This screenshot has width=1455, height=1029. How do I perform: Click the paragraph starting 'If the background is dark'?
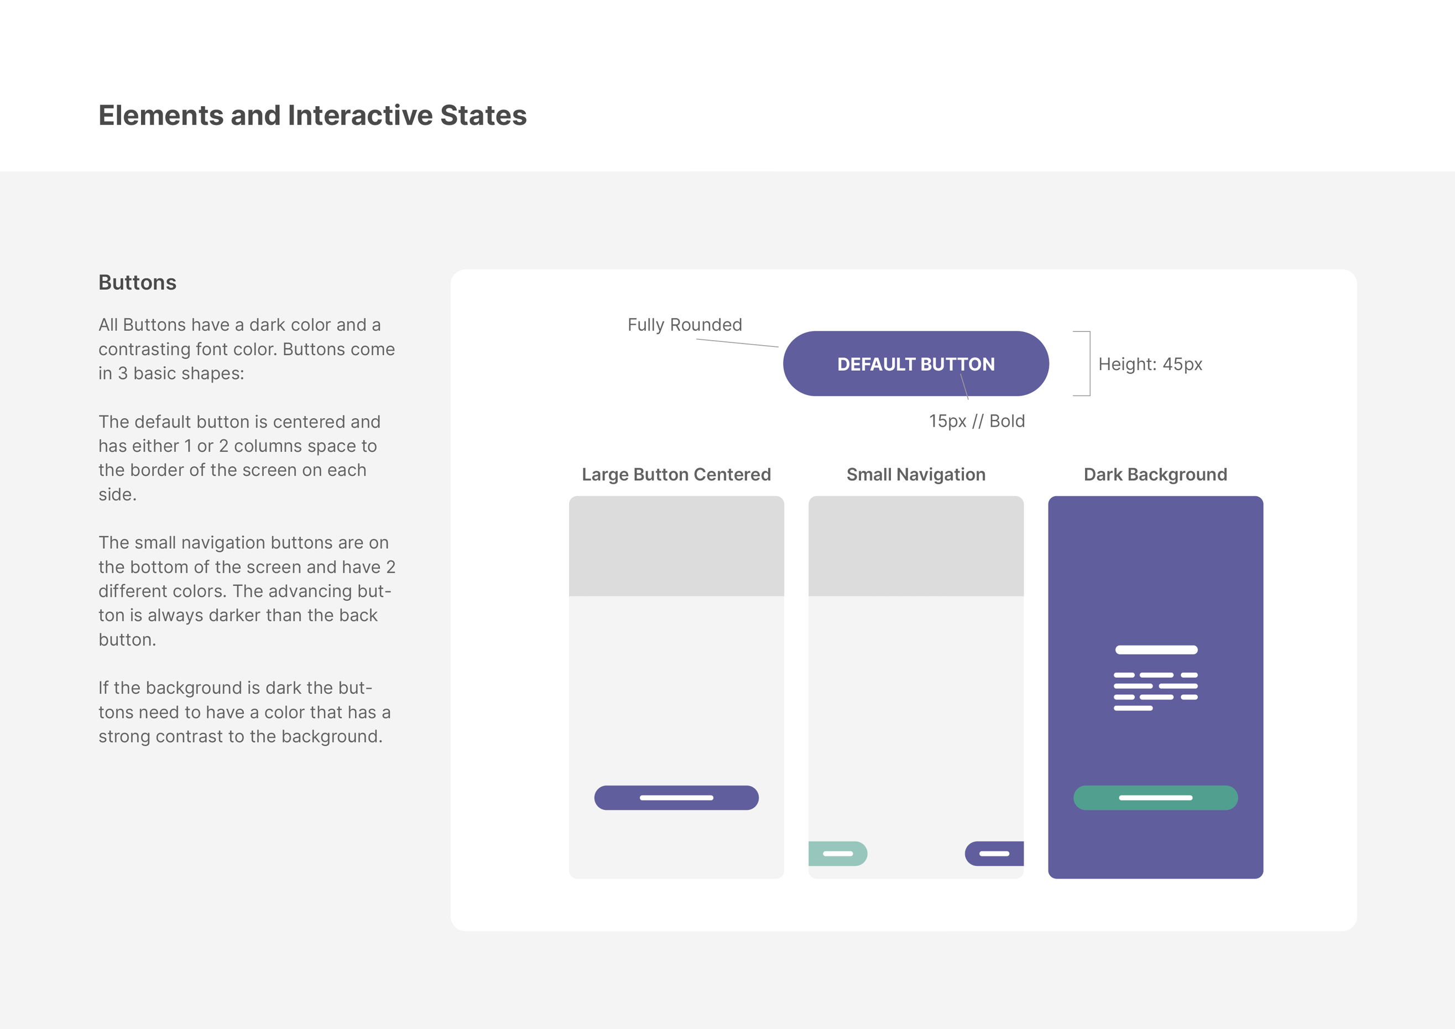(x=244, y=711)
